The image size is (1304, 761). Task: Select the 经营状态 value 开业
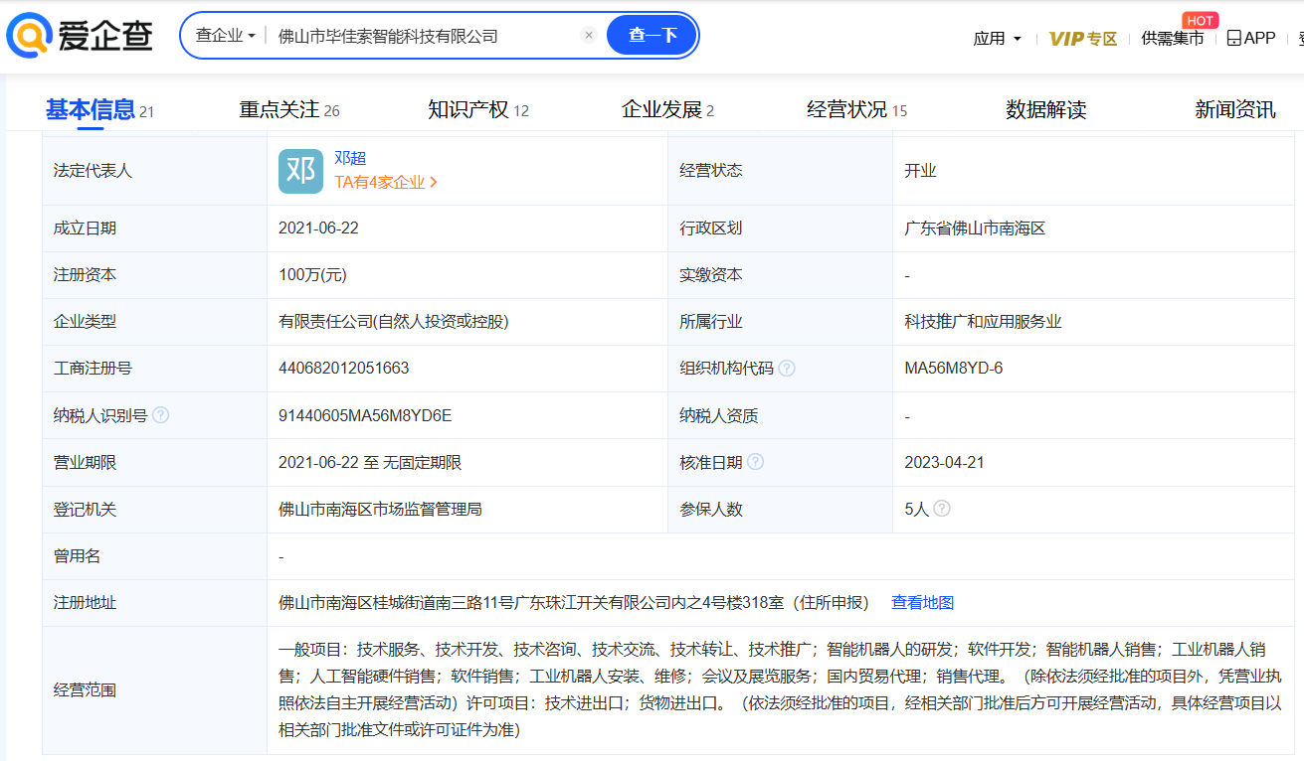click(920, 171)
